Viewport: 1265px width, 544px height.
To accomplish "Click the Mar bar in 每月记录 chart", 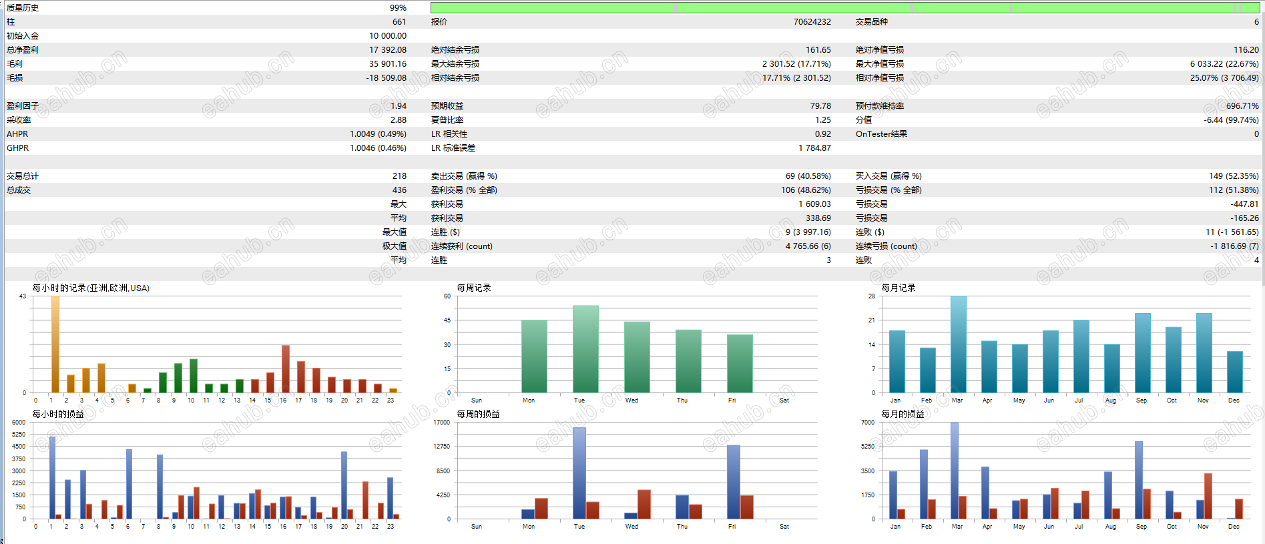I will [959, 344].
